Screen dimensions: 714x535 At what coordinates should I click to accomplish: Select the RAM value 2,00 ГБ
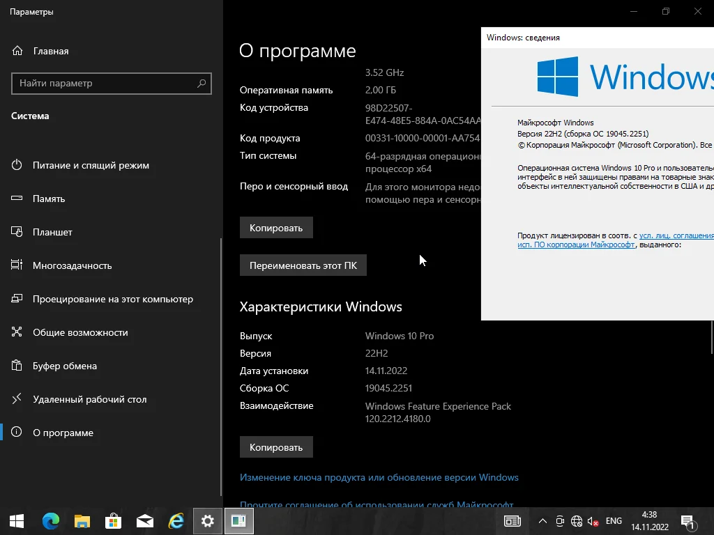tap(381, 90)
